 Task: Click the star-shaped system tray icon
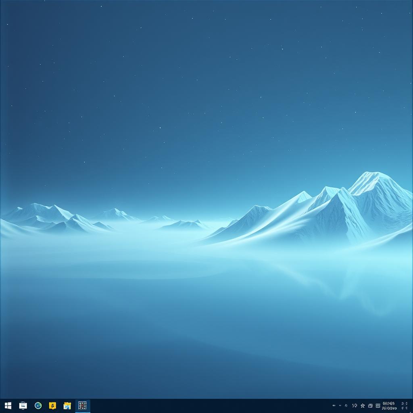(x=363, y=406)
